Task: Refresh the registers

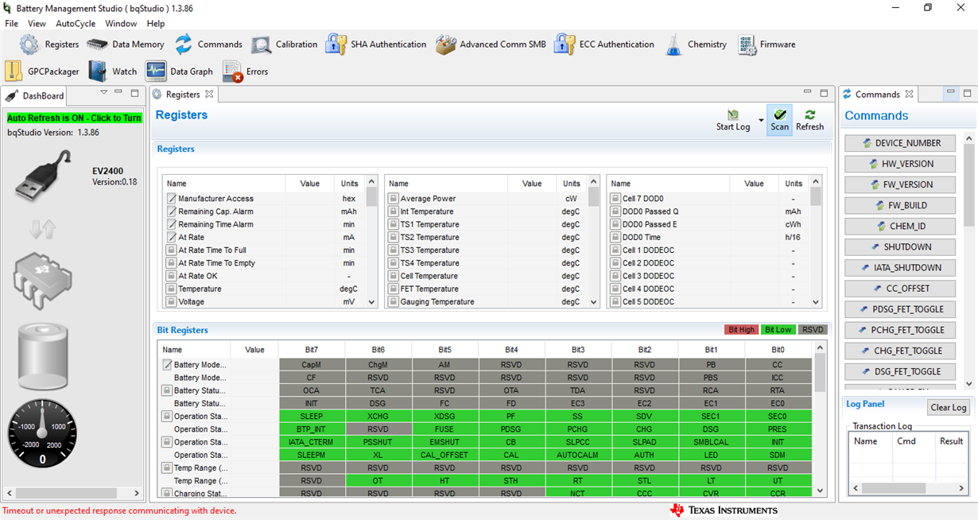Action: click(809, 120)
